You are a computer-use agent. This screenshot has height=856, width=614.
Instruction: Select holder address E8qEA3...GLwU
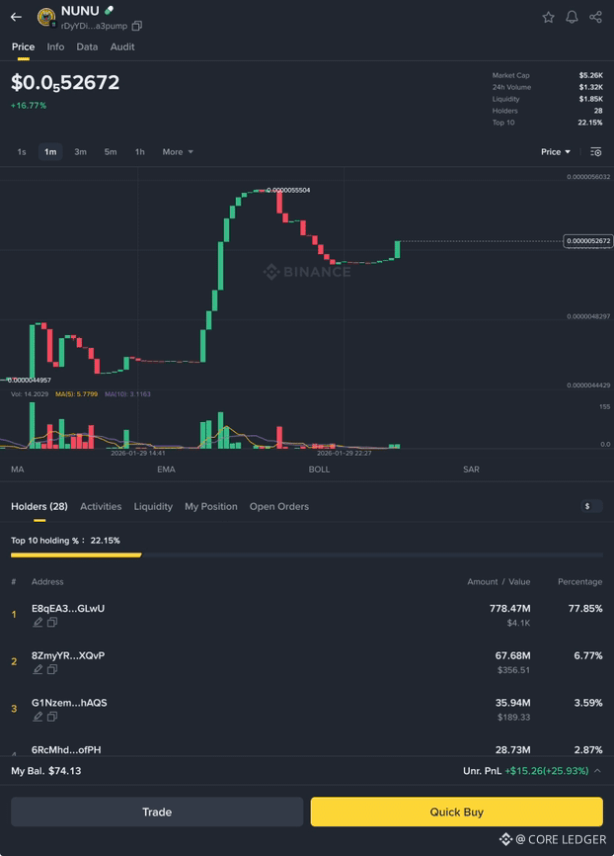tap(68, 608)
